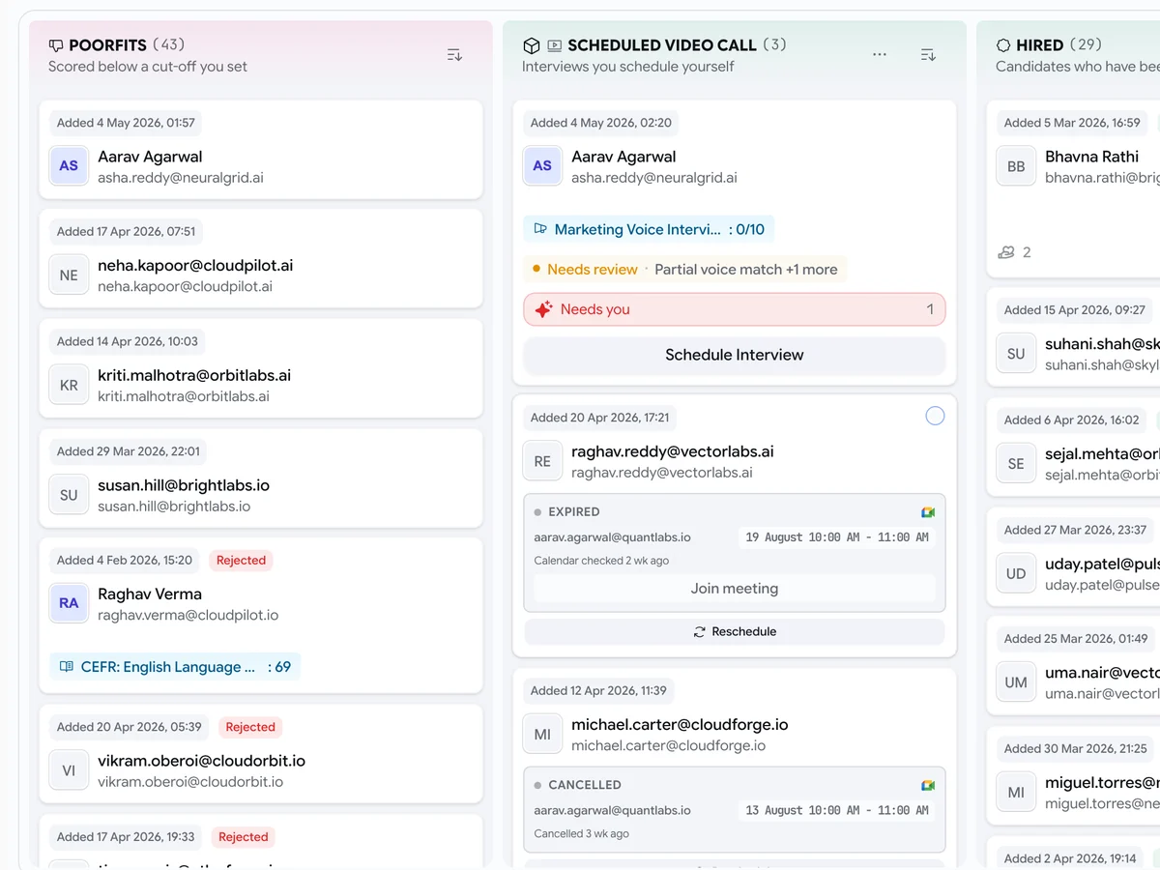Click the Poorfits thumbs-down icon
This screenshot has width=1160, height=870.
56,45
